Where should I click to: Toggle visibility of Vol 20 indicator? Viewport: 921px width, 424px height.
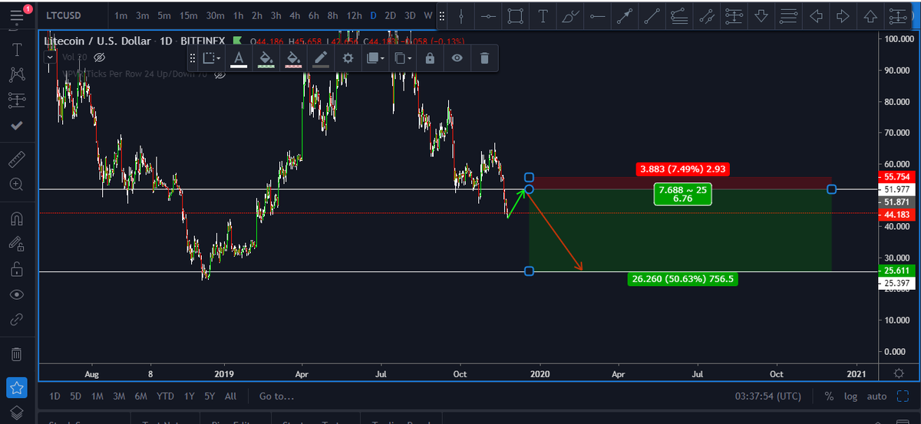click(98, 57)
